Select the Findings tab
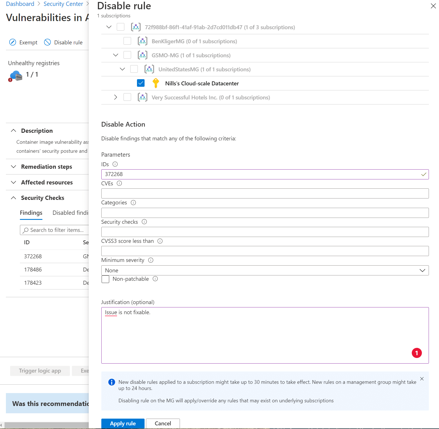This screenshot has height=429, width=439. click(31, 213)
